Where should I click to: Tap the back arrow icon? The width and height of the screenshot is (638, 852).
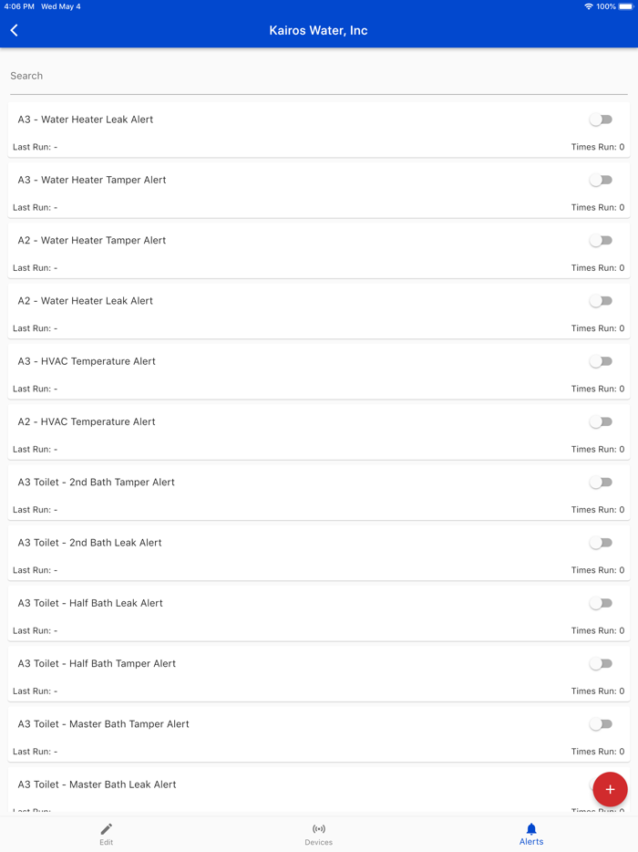tap(15, 30)
